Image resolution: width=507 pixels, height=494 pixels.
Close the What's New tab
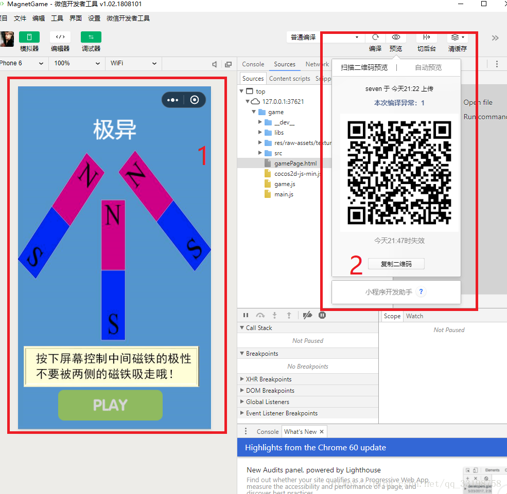point(322,432)
